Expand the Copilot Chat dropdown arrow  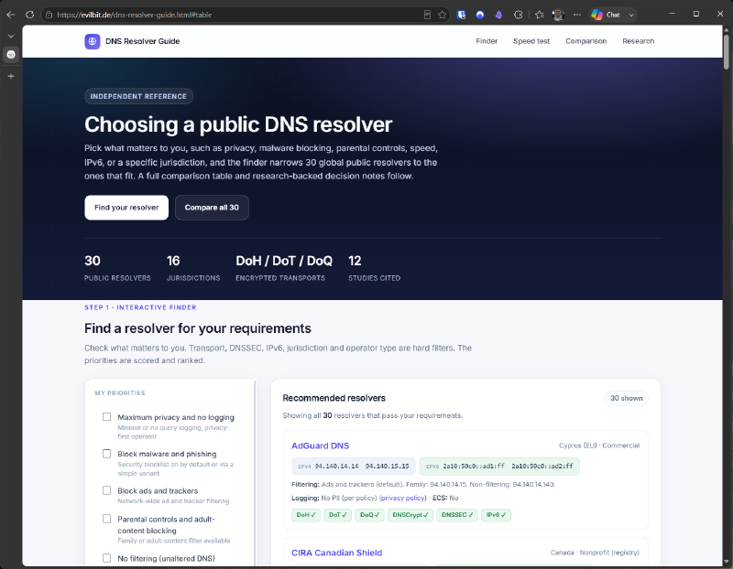(x=631, y=15)
